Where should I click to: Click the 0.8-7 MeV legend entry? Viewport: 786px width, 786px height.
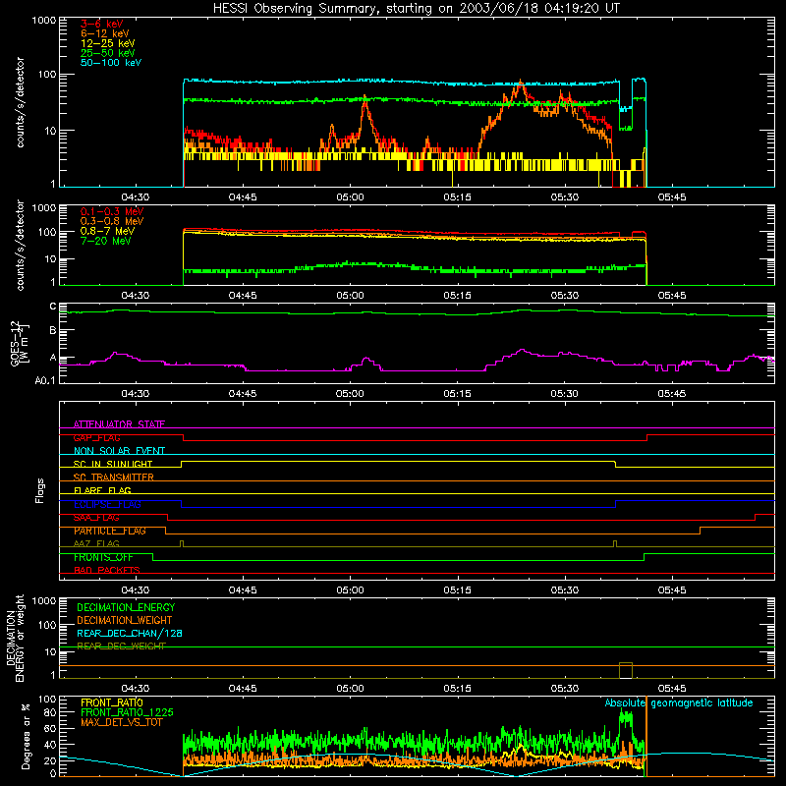[x=107, y=231]
